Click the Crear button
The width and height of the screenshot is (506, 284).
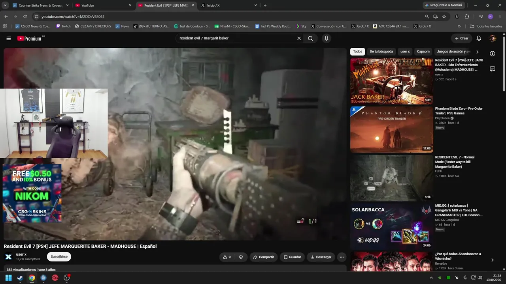click(x=461, y=38)
